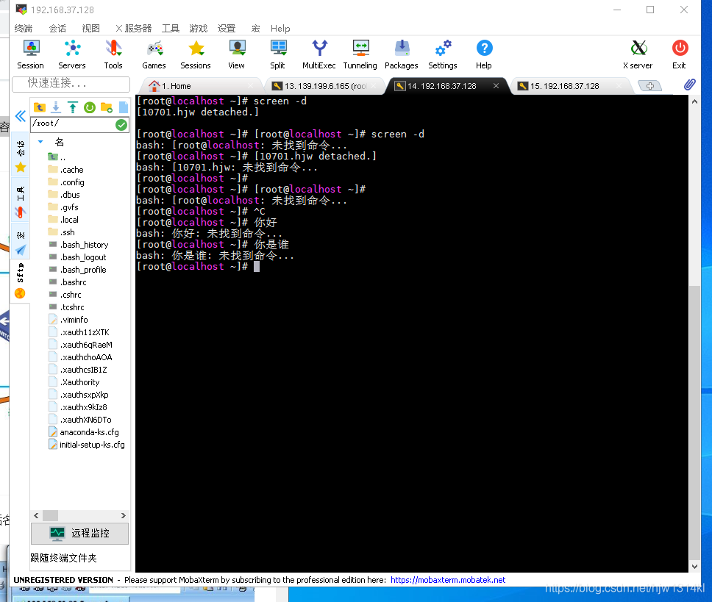
Task: Collapse the sidebar with double chevron
Action: pos(20,116)
